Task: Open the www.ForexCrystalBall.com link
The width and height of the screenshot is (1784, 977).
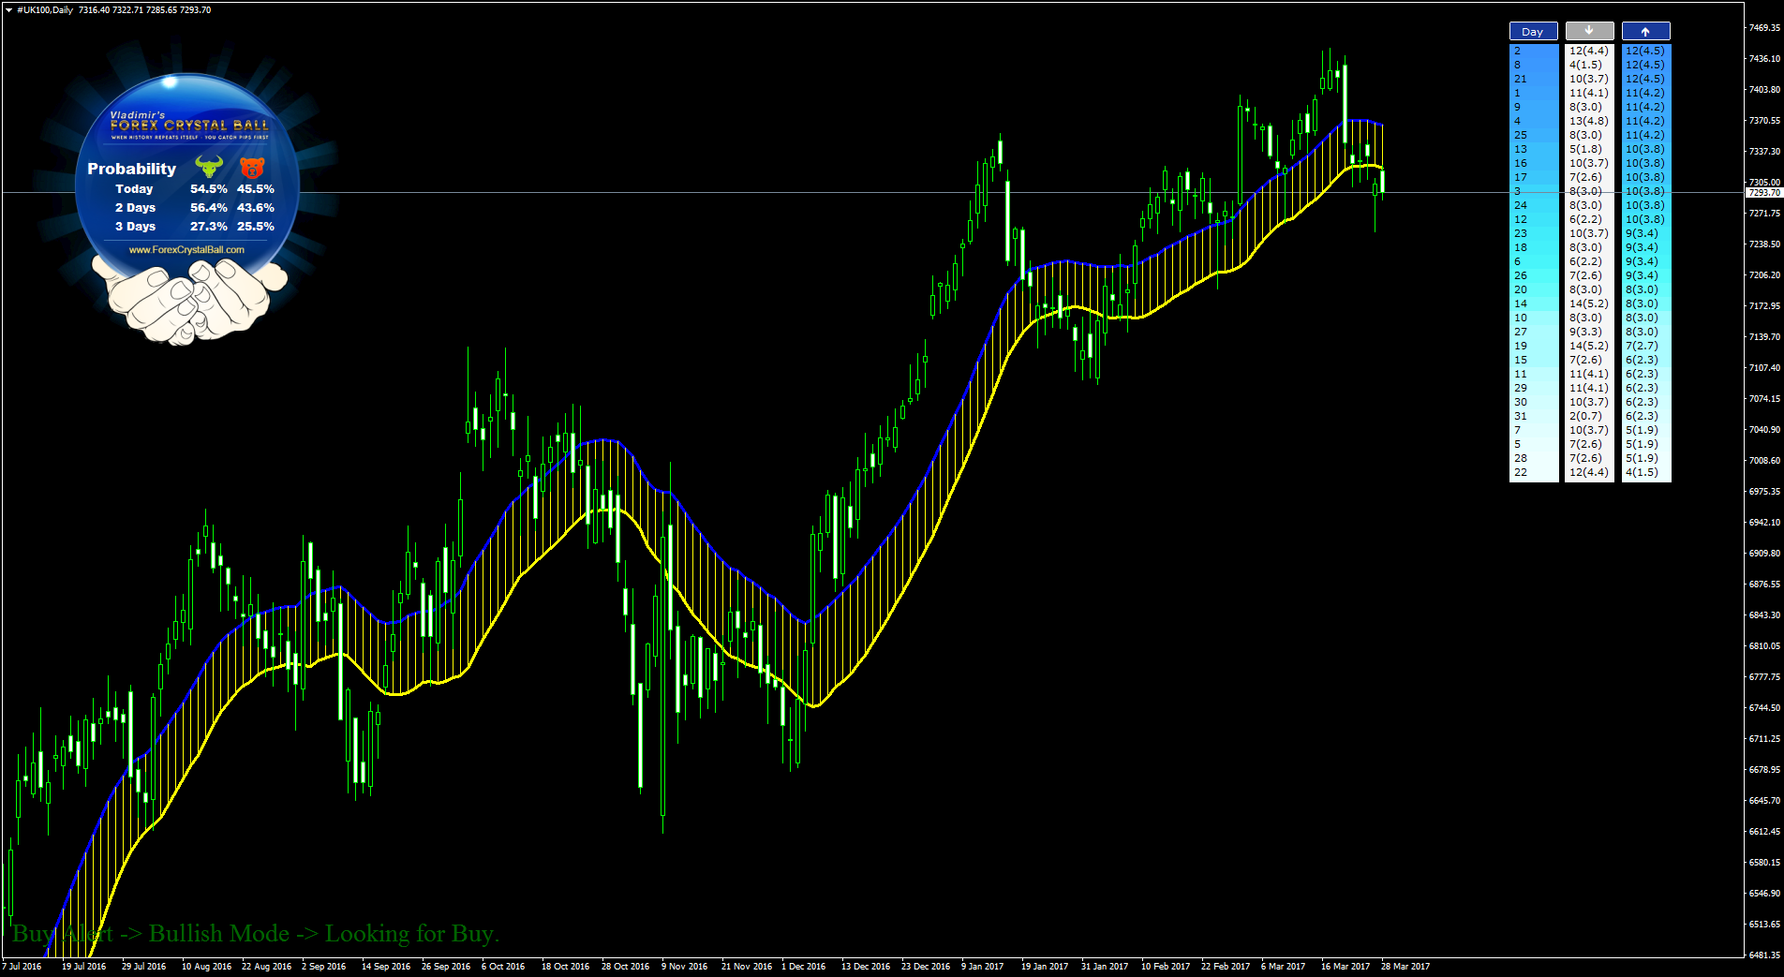Action: point(186,250)
